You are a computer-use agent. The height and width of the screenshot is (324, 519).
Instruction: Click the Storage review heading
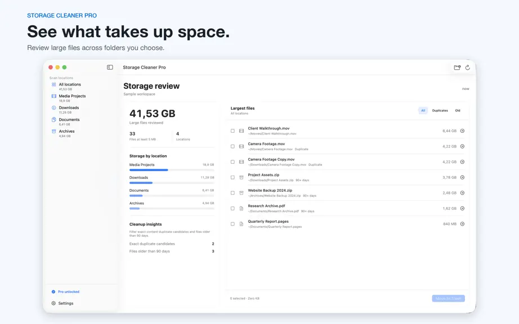click(x=151, y=86)
